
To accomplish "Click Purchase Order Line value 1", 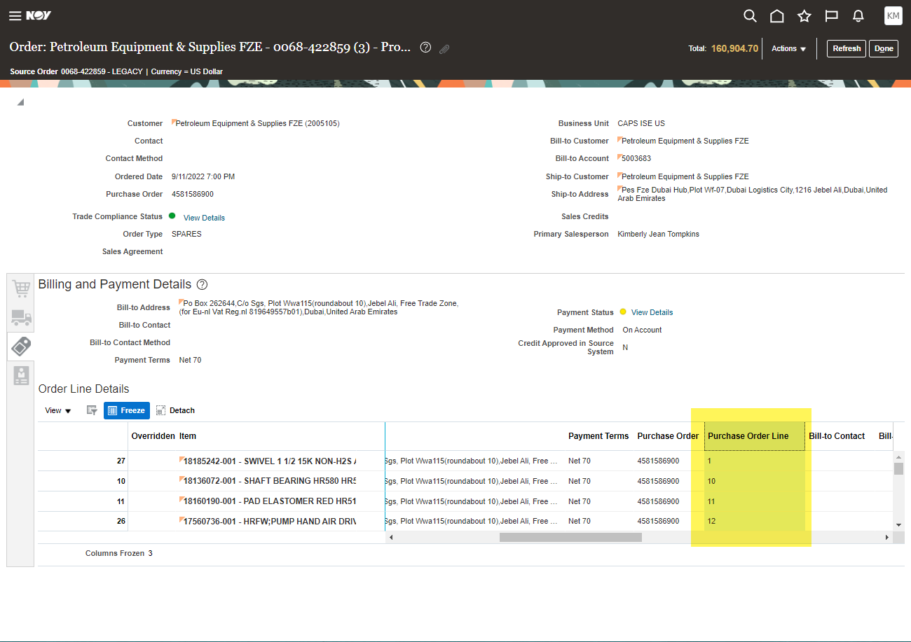I will coord(709,461).
